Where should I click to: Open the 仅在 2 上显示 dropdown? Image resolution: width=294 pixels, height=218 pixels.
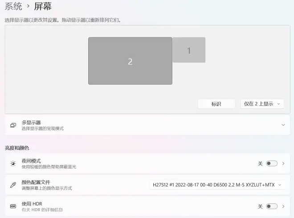(x=262, y=104)
